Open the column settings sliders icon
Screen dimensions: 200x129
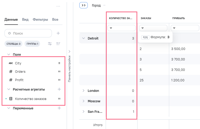pos(50,44)
